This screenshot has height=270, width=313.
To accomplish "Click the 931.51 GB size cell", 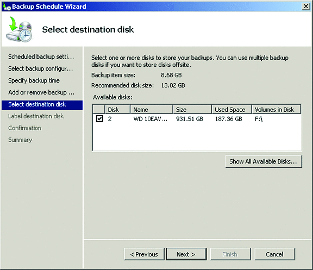I will point(190,119).
